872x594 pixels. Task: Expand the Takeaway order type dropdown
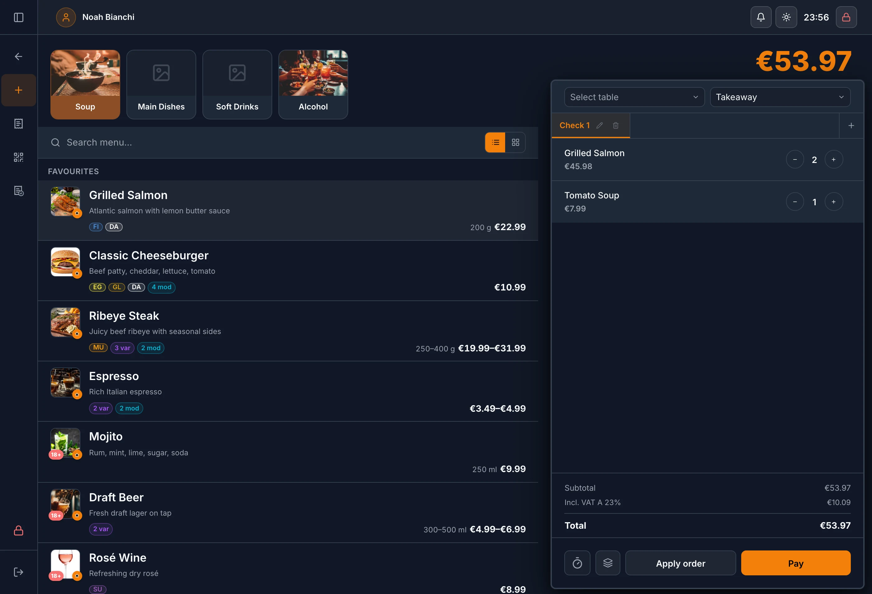tap(780, 97)
